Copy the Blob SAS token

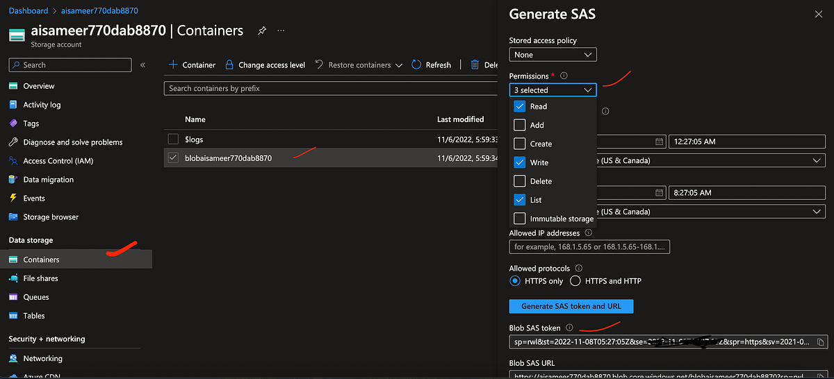(821, 342)
